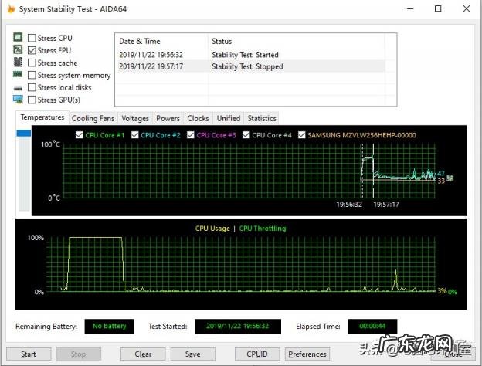
Task: Click the FPU percent icon beside Stress FPU
Action: coord(18,49)
